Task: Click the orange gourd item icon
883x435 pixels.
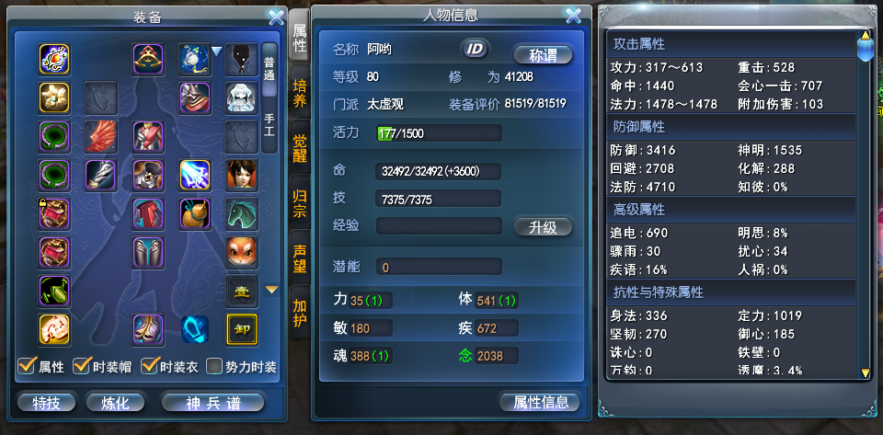Action: (x=195, y=214)
